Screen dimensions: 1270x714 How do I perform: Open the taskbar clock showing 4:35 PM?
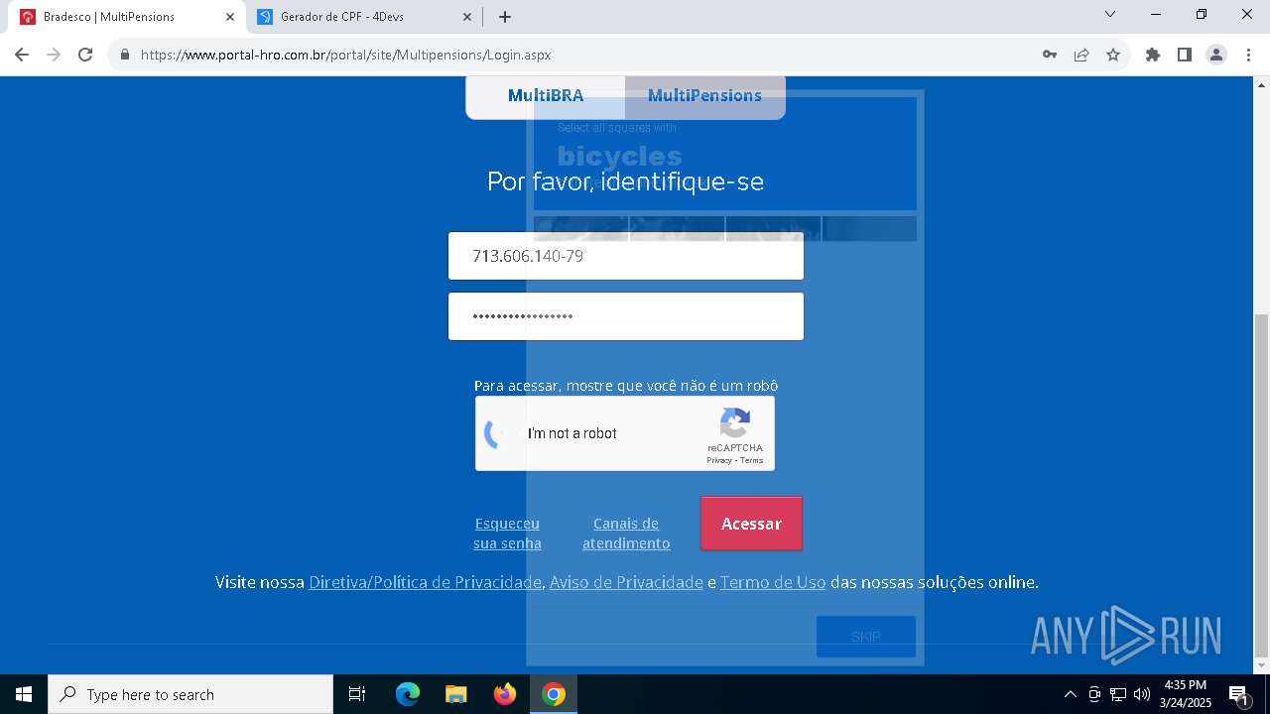tap(1186, 694)
